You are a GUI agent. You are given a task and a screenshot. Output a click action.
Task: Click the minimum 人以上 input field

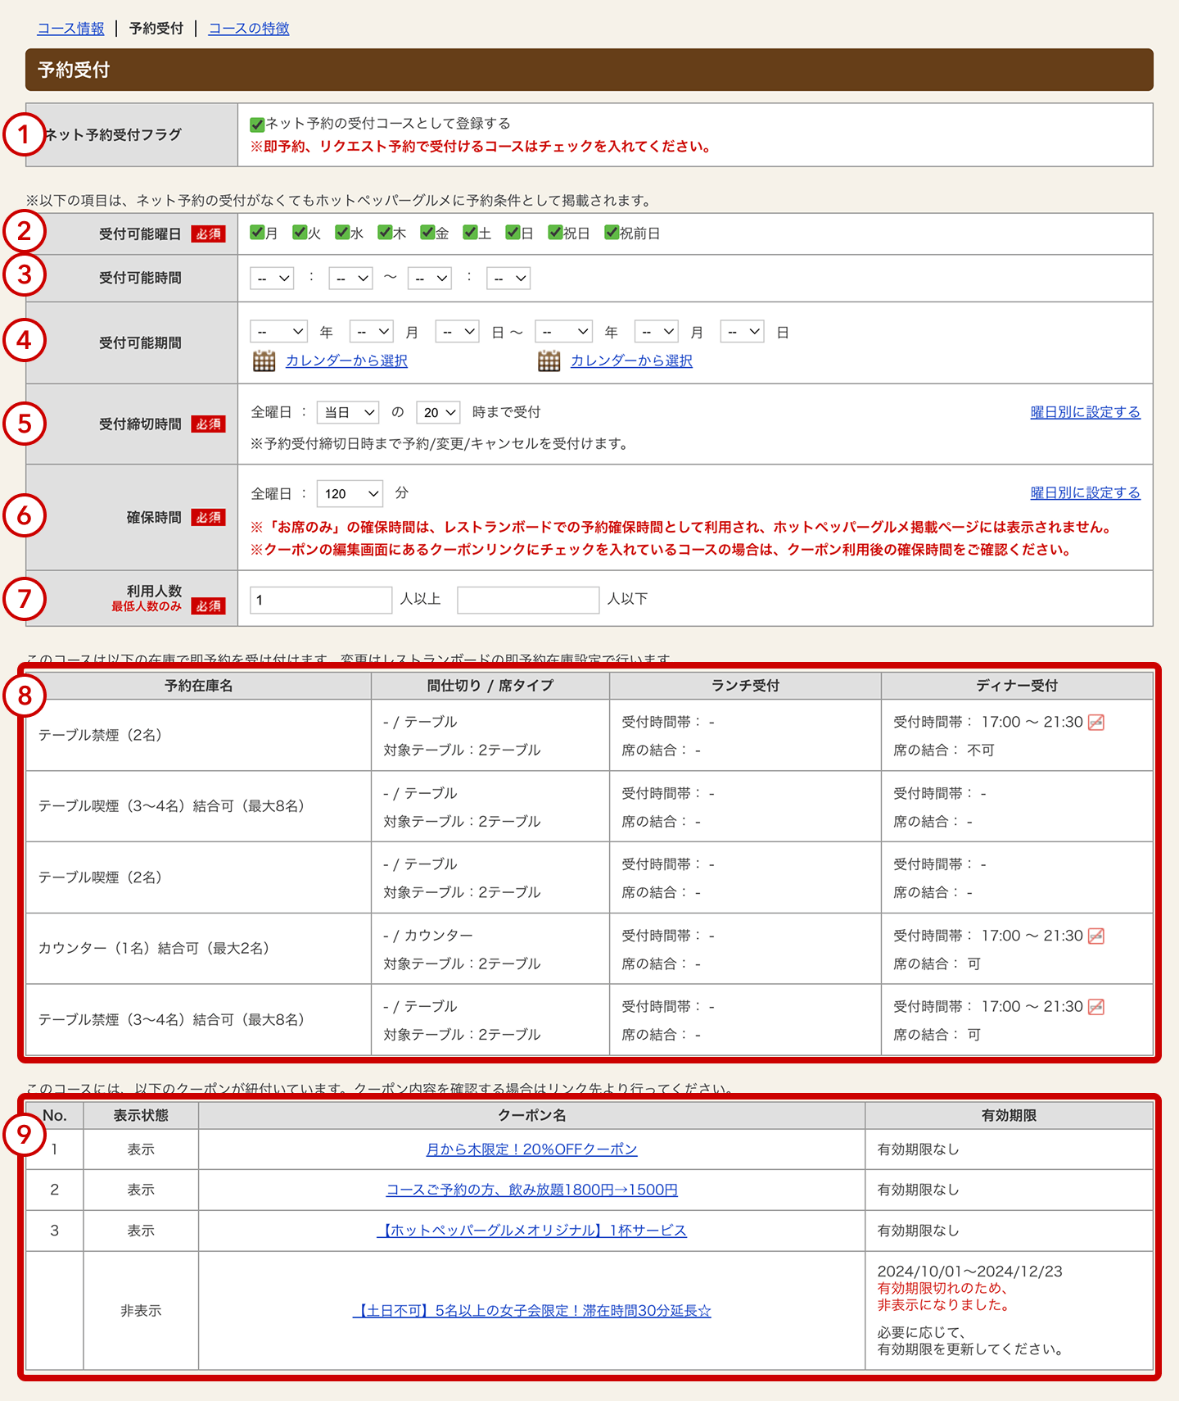tap(321, 600)
